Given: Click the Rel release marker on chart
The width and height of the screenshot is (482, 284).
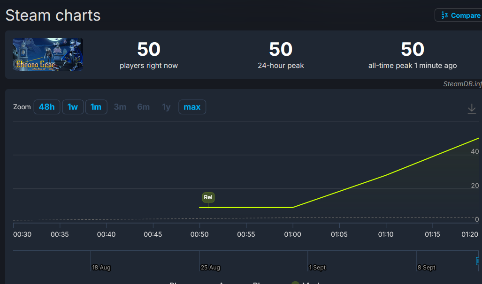Looking at the screenshot, I should pos(208,197).
